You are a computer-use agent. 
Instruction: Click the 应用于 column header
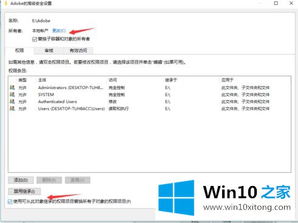pos(228,80)
